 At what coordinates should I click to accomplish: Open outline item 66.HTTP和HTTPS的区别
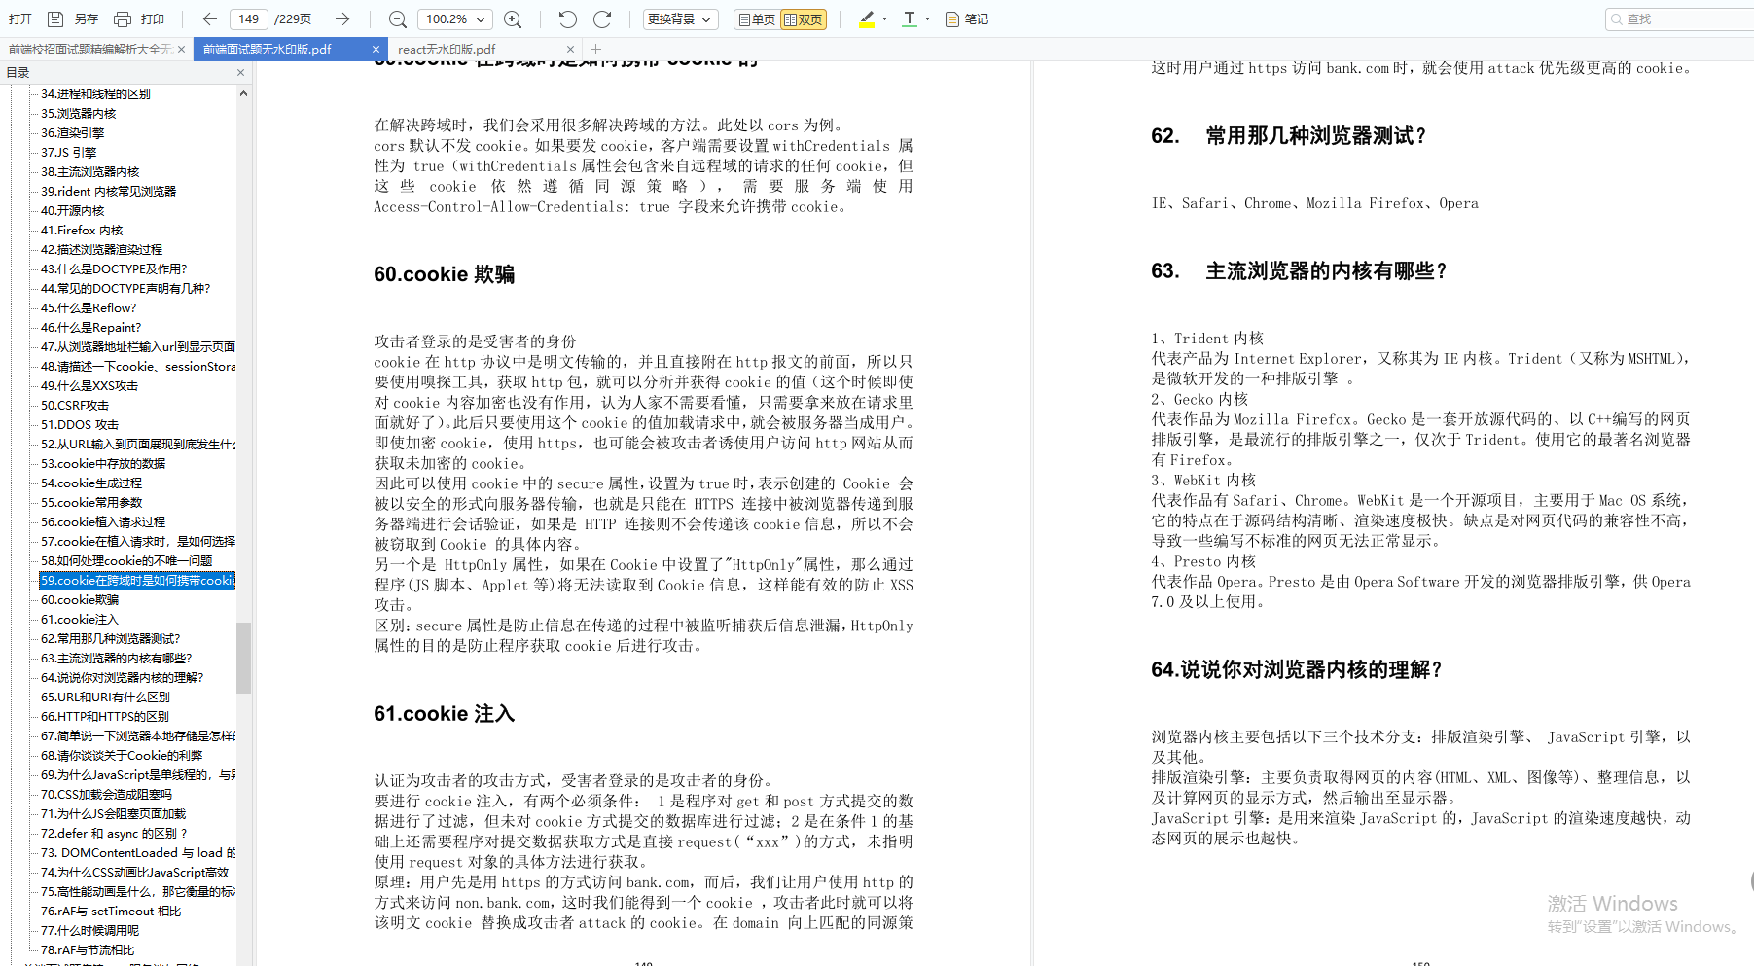pyautogui.click(x=105, y=716)
